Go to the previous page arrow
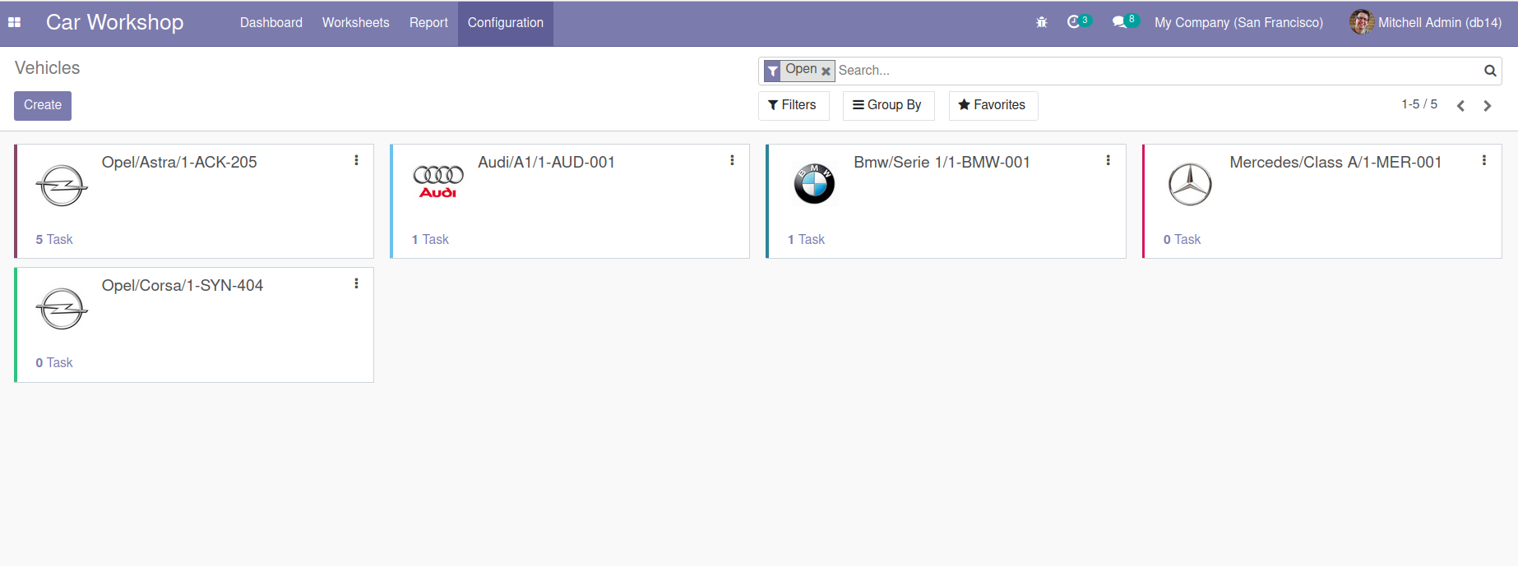The image size is (1518, 566). [x=1460, y=105]
